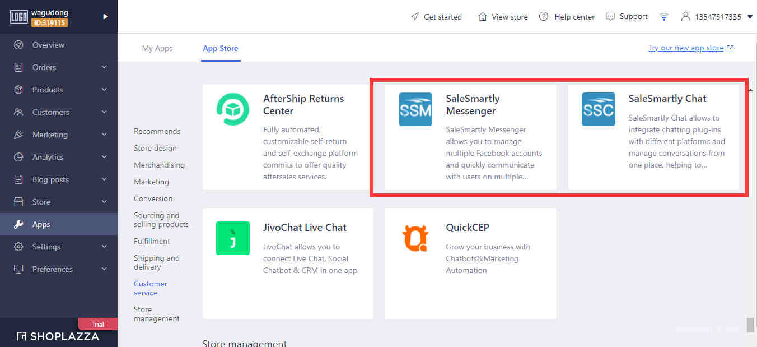The width and height of the screenshot is (757, 347).
Task: Expand the Blog posts menu chevron
Action: tap(104, 179)
